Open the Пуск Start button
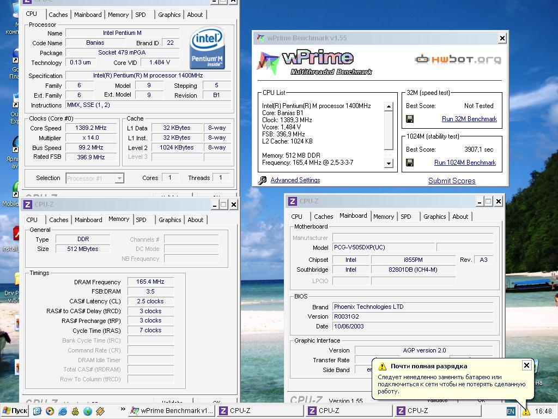The image size is (558, 419). tap(15, 411)
